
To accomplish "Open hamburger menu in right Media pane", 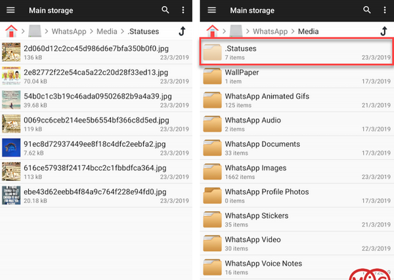I will pos(212,10).
